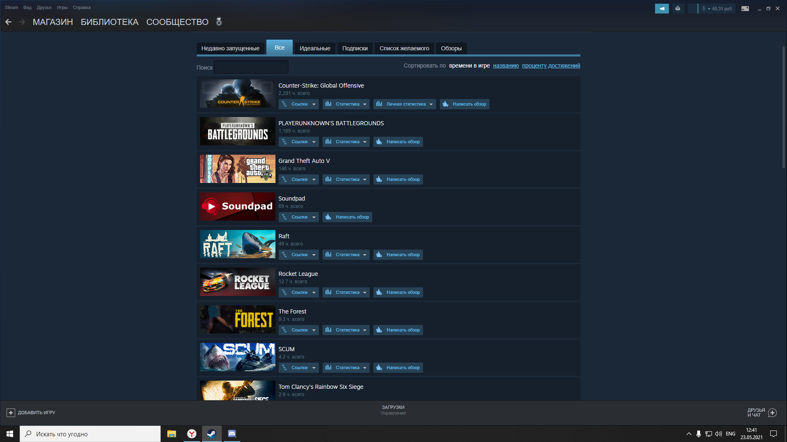Screen dimensions: 787x442
Task: Click the profile icon next to СООБЩЕСТВО
Action: pyautogui.click(x=219, y=22)
